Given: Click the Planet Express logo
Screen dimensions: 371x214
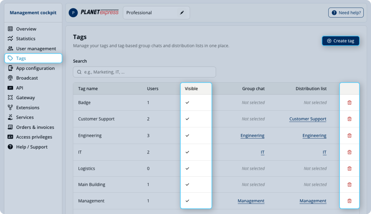Looking at the screenshot, I should pos(99,12).
